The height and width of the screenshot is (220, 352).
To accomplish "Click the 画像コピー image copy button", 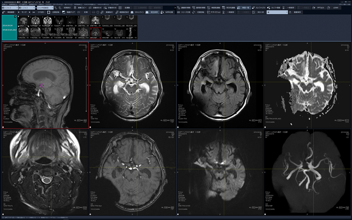I will click(81, 7).
